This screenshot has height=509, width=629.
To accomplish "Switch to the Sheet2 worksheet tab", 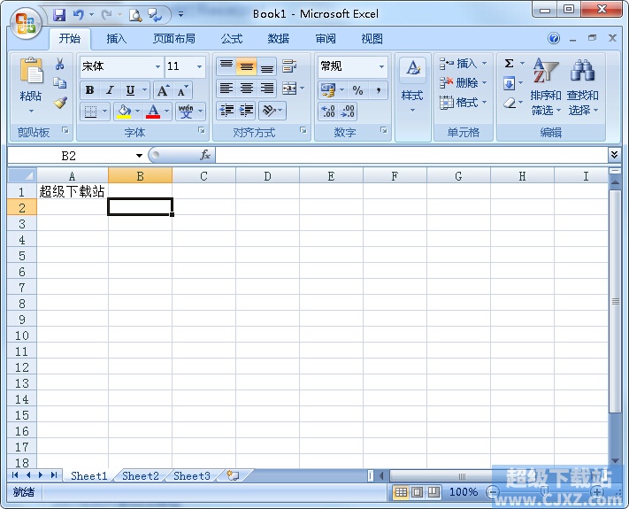I will pyautogui.click(x=141, y=475).
